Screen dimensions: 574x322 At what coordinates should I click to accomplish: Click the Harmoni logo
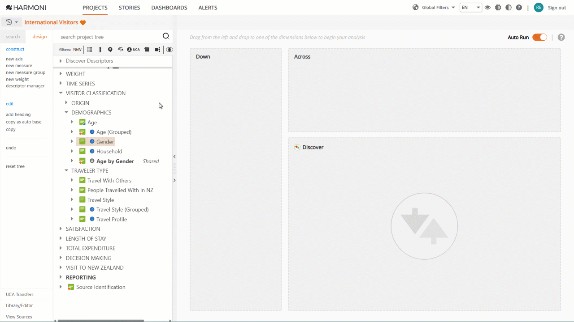point(26,8)
